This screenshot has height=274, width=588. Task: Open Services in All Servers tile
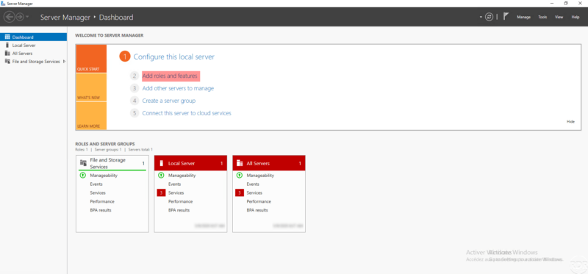[x=254, y=192]
